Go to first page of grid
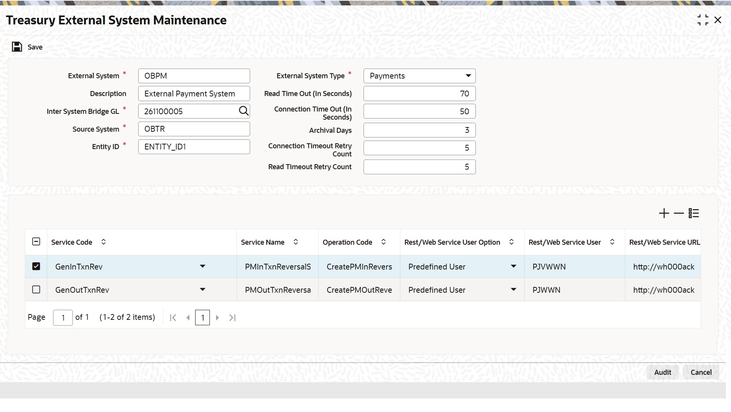The image size is (731, 412). [x=173, y=318]
